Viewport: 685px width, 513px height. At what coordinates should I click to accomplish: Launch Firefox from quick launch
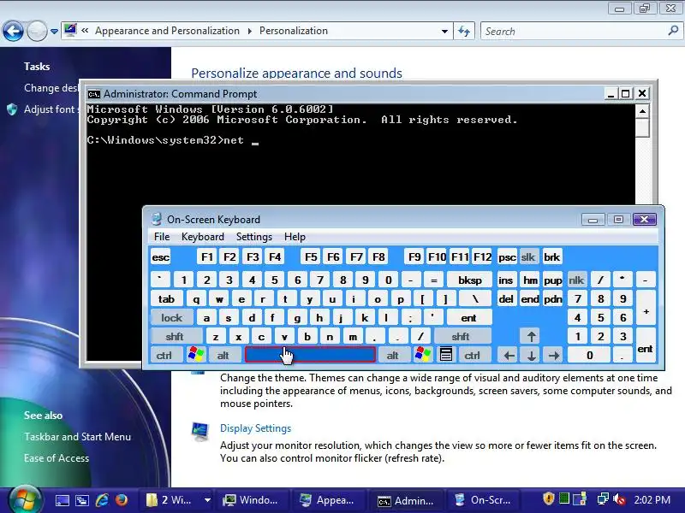tap(122, 499)
